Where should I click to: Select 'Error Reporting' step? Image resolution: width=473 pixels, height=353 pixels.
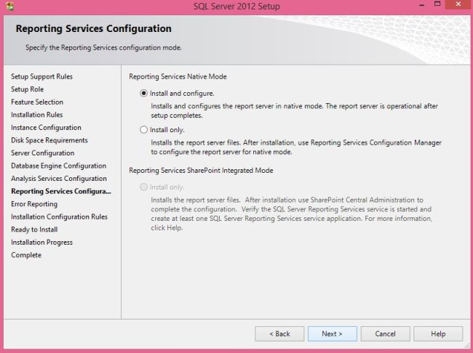34,204
